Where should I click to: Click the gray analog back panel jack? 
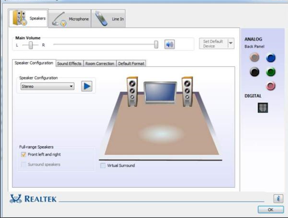tap(255, 57)
